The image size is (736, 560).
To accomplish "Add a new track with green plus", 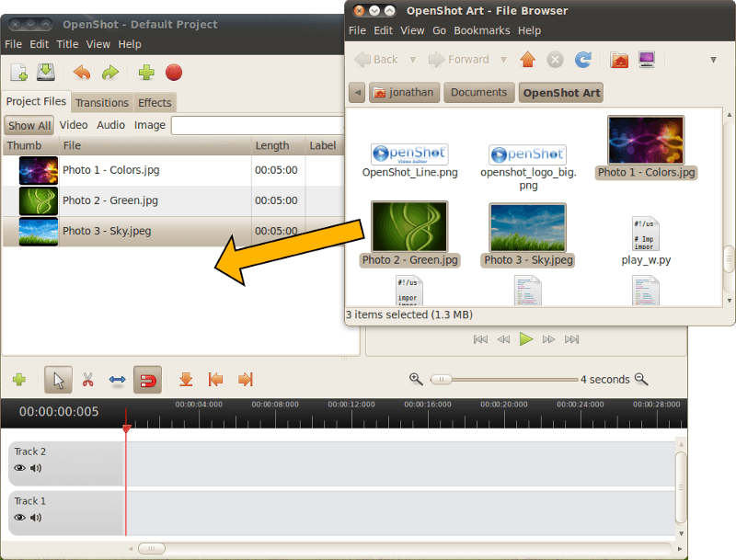I will point(19,380).
